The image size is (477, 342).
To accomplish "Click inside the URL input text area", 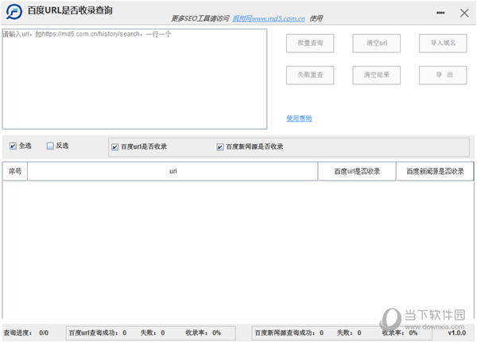I will click(x=134, y=80).
